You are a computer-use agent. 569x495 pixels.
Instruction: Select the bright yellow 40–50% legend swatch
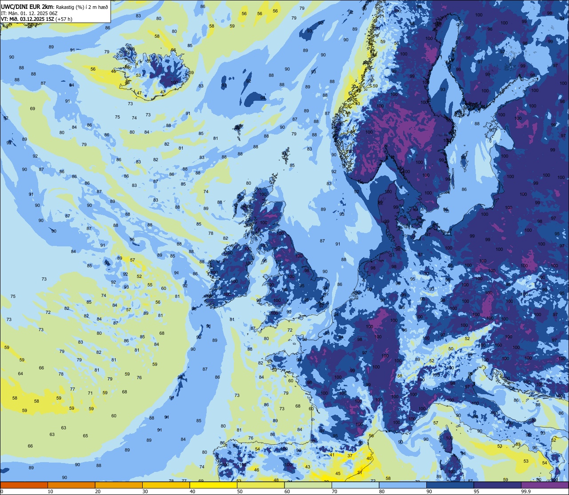(x=213, y=485)
